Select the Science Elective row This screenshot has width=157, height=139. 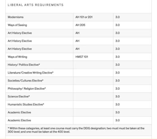[79, 97]
